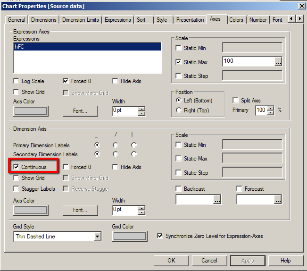Enable Log Scale checkbox
The width and height of the screenshot is (307, 271).
[17, 81]
